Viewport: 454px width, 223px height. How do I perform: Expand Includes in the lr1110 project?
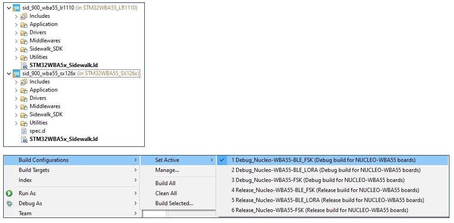click(x=16, y=16)
